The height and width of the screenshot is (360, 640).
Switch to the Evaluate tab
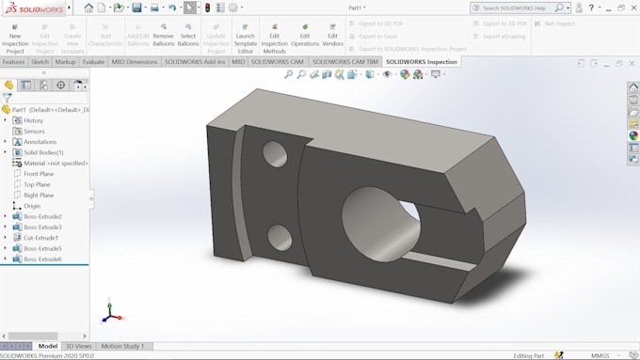(93, 62)
